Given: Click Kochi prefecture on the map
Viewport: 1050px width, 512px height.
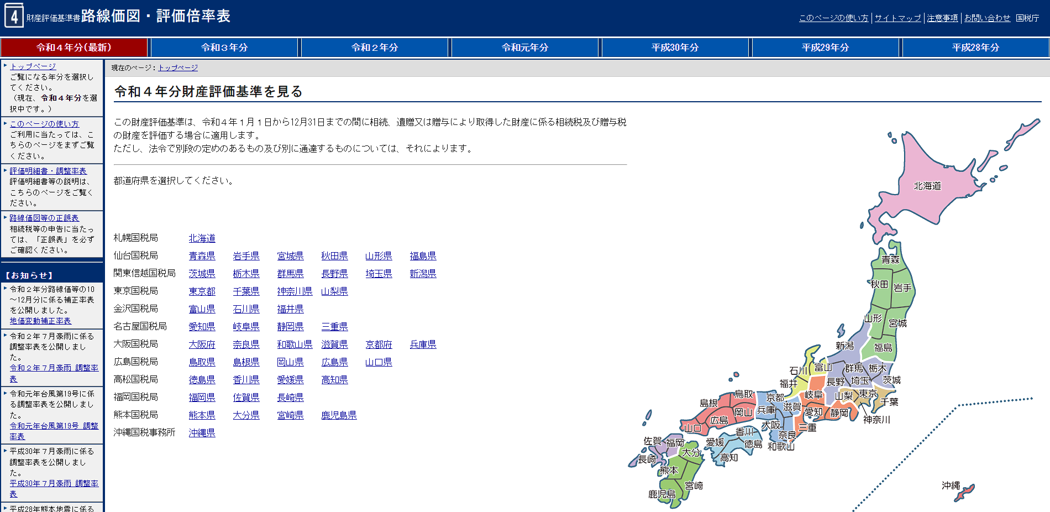Looking at the screenshot, I should point(728,457).
